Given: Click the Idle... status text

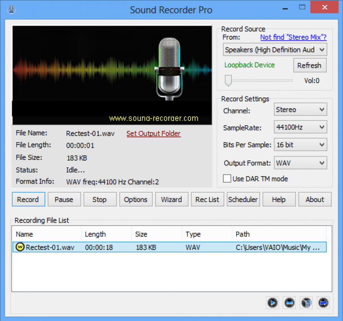Looking at the screenshot, I should (75, 170).
